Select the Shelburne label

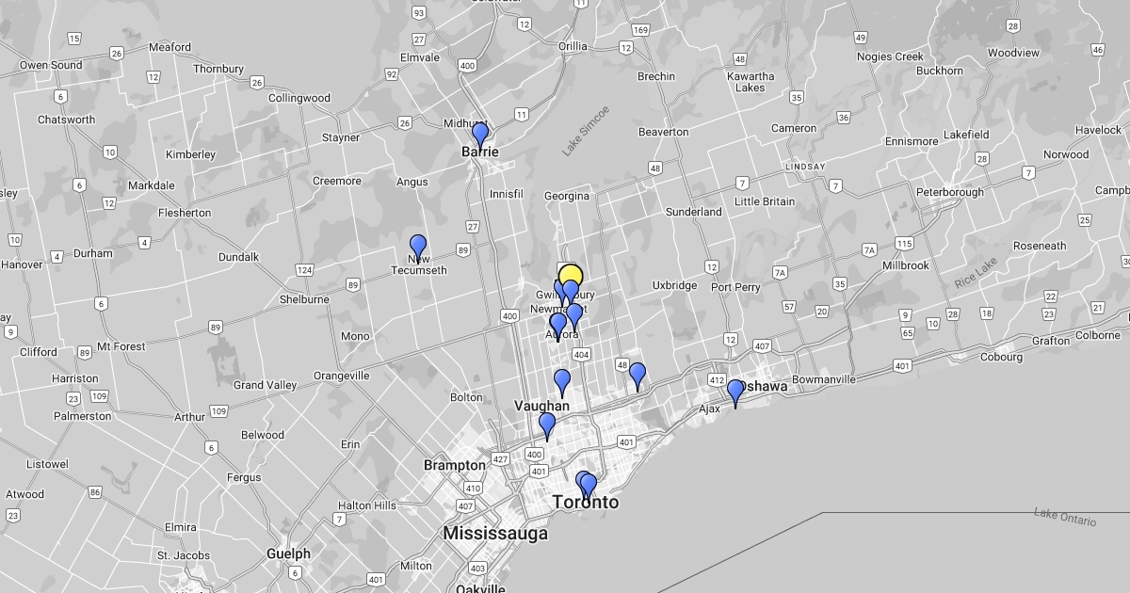pos(304,299)
